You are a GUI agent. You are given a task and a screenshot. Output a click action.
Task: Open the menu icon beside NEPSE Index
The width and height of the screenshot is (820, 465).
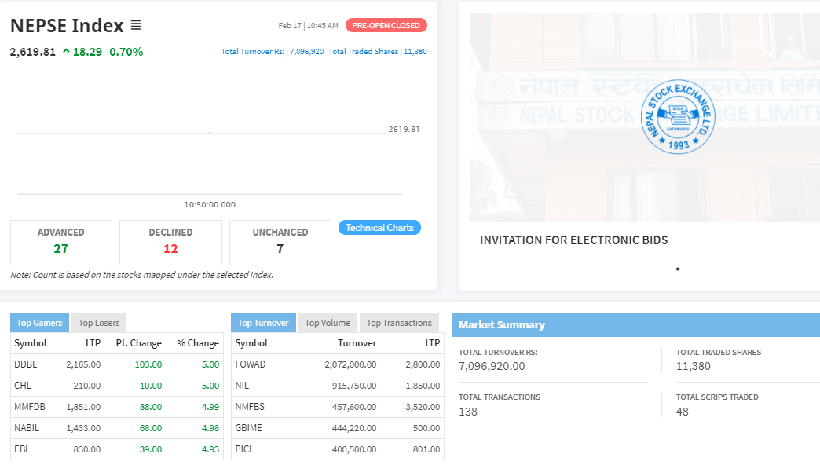coord(135,25)
